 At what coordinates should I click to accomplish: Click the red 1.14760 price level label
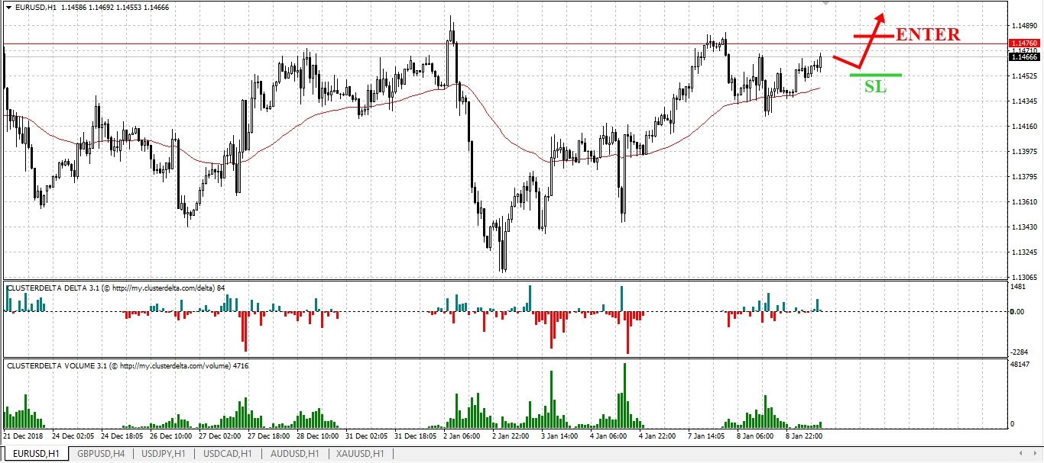(1024, 43)
